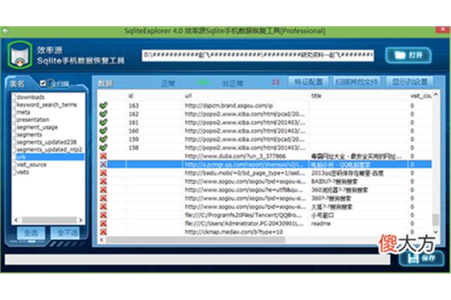Select the segments table entry

[29, 134]
